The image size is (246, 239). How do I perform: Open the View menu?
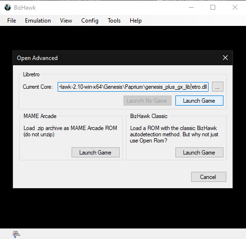(66, 21)
